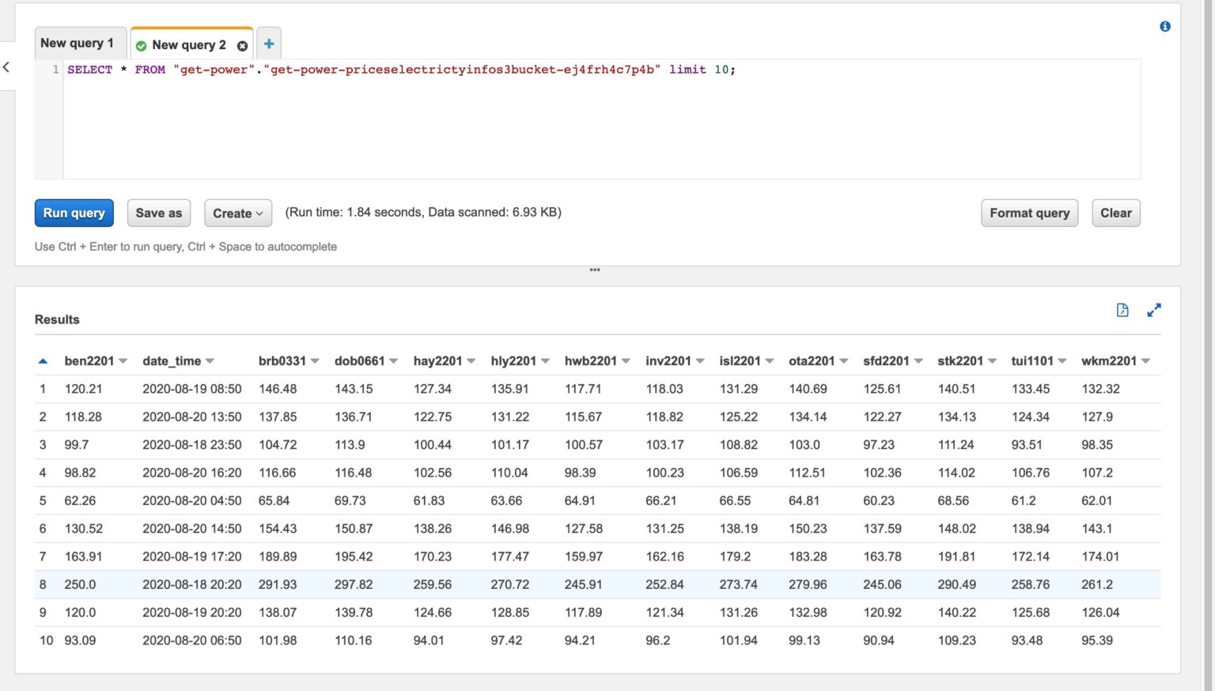Click the Results heading
1215x691 pixels.
pyautogui.click(x=57, y=319)
